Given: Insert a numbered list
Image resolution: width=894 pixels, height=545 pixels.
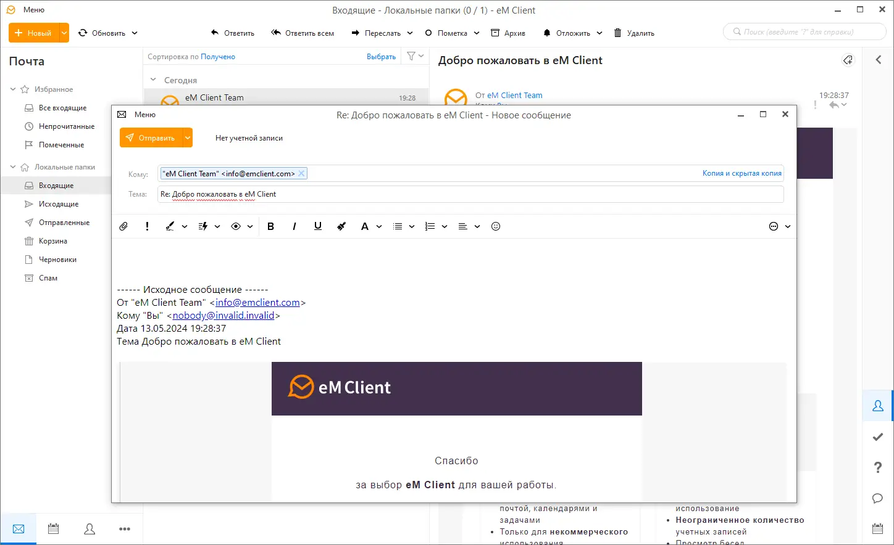Looking at the screenshot, I should click(430, 226).
